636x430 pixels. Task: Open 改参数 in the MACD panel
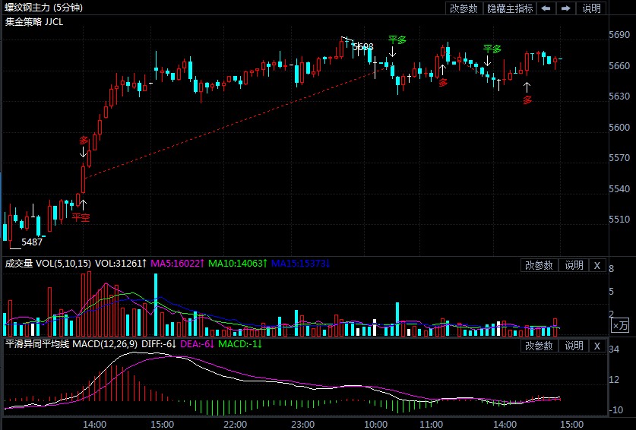click(539, 346)
